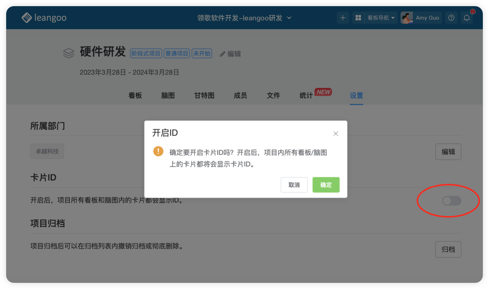Click the leangoo logo icon
This screenshot has width=489, height=289.
[x=27, y=18]
